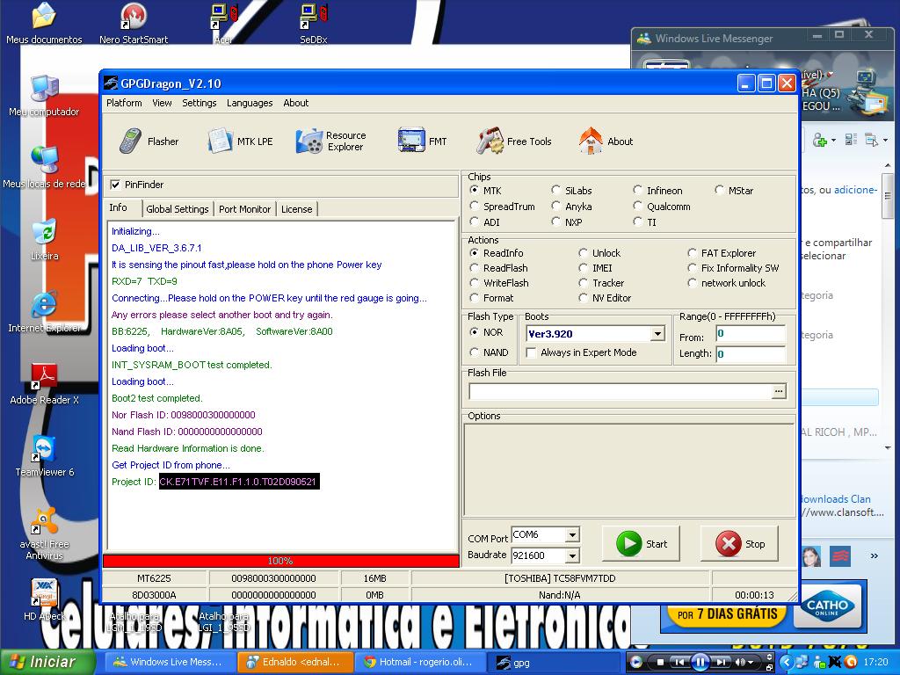Screen dimensions: 900x675
Task: Choose the Format action
Action: click(474, 298)
